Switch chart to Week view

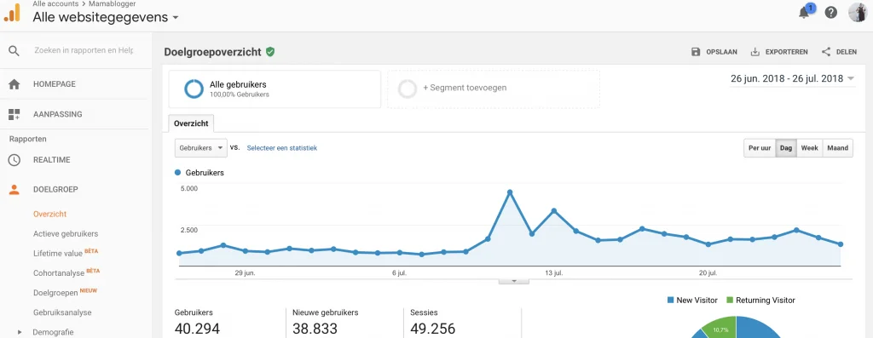click(810, 148)
